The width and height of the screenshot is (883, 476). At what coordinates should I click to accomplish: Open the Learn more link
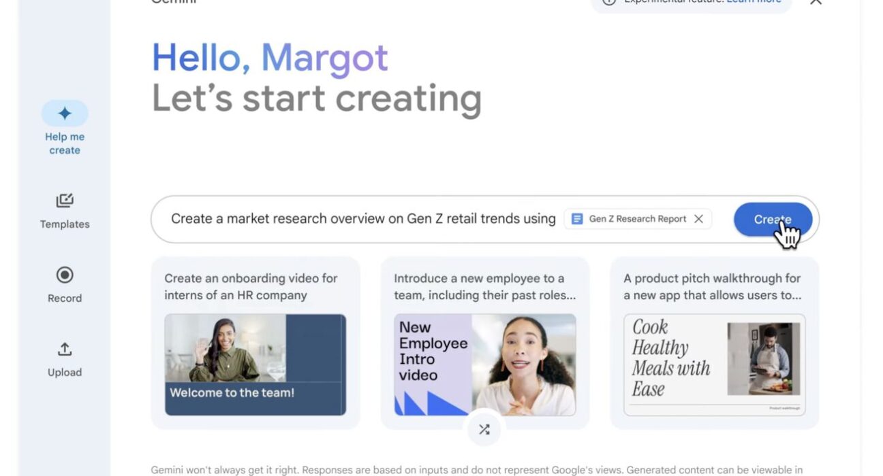[754, 2]
